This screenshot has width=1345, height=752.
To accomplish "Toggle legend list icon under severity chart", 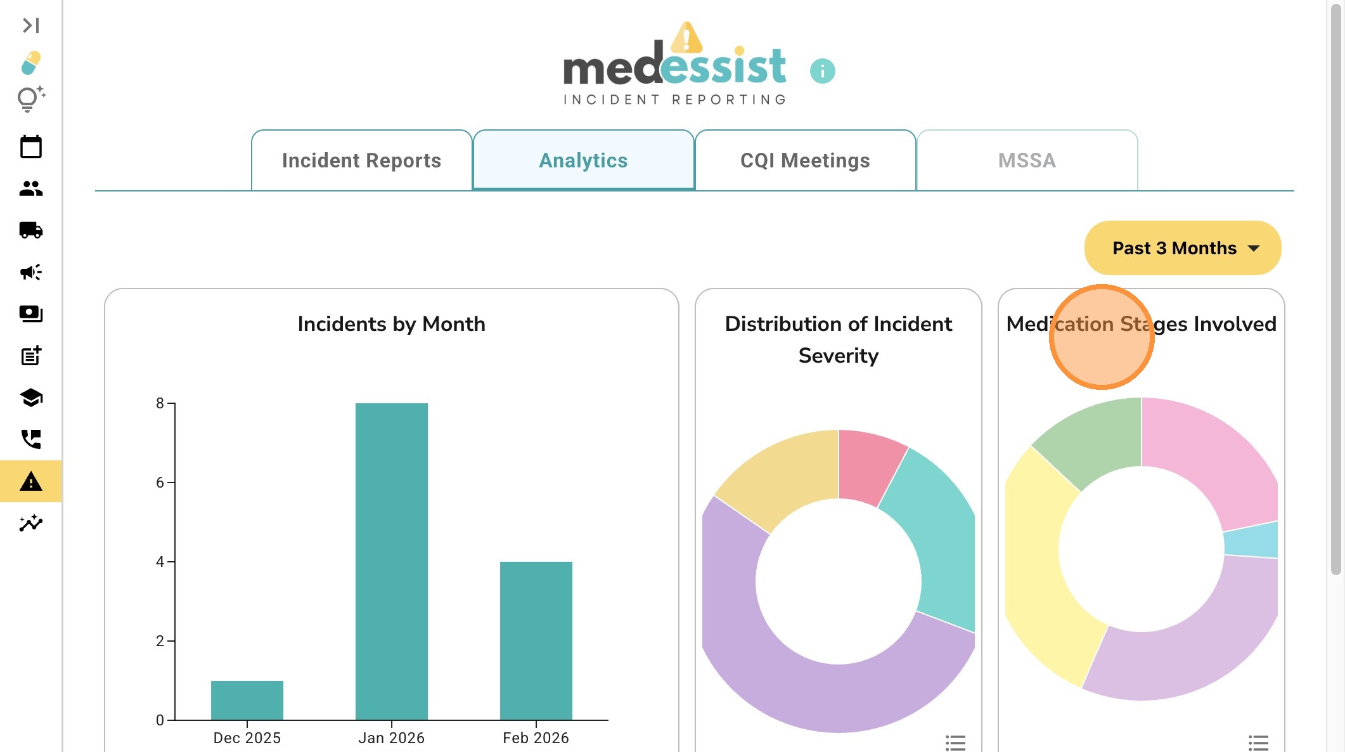I will point(955,742).
